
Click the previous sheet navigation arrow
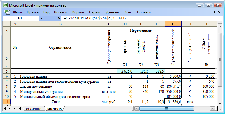click(x=10, y=109)
